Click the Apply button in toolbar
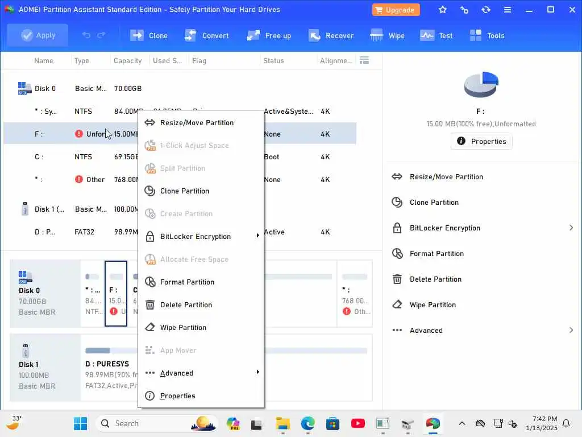 [38, 35]
